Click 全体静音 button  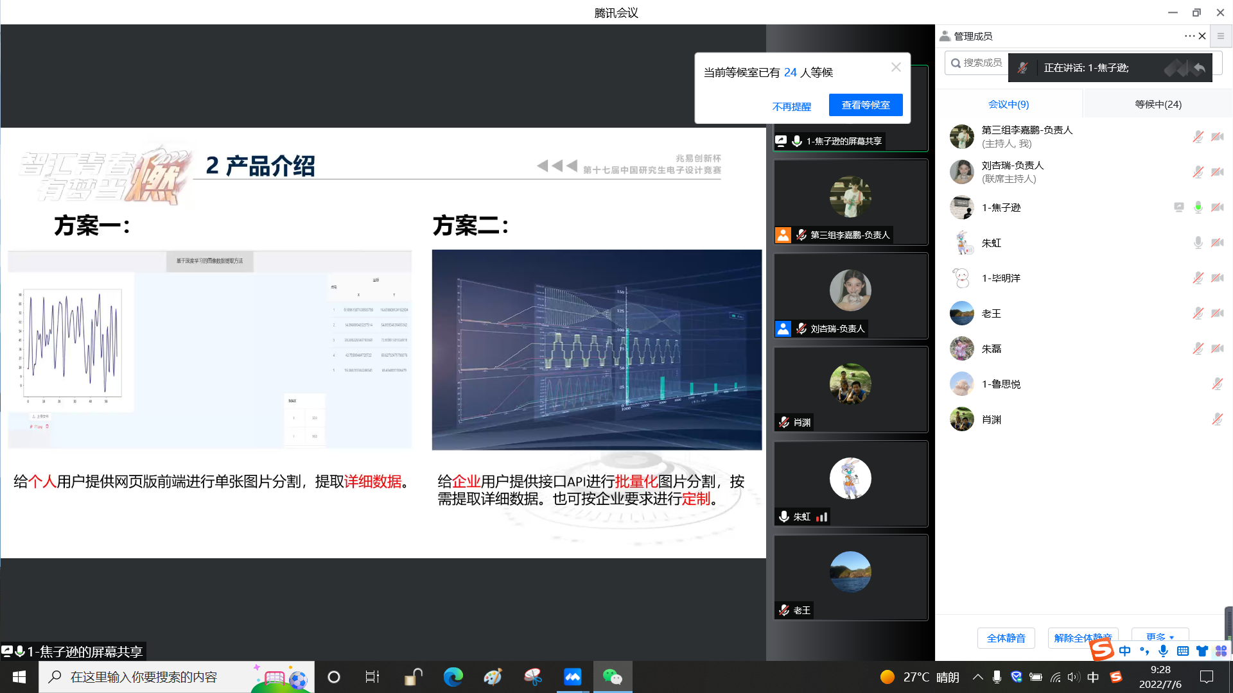(1006, 638)
